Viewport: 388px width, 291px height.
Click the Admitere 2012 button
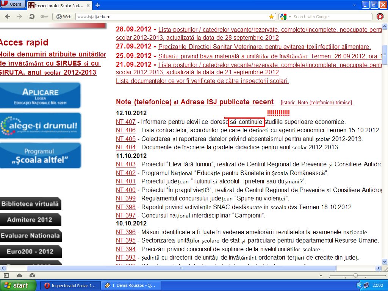(x=30, y=220)
